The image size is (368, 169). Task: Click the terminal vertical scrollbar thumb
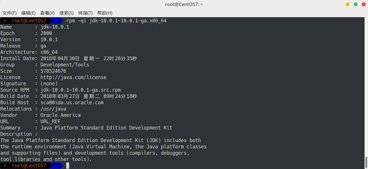point(366,162)
